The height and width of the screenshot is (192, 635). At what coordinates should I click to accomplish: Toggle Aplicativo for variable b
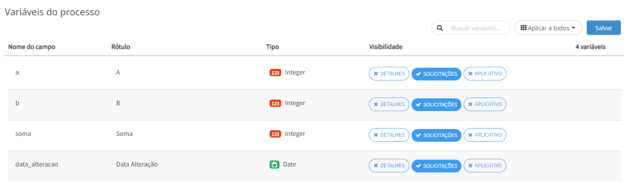(485, 104)
